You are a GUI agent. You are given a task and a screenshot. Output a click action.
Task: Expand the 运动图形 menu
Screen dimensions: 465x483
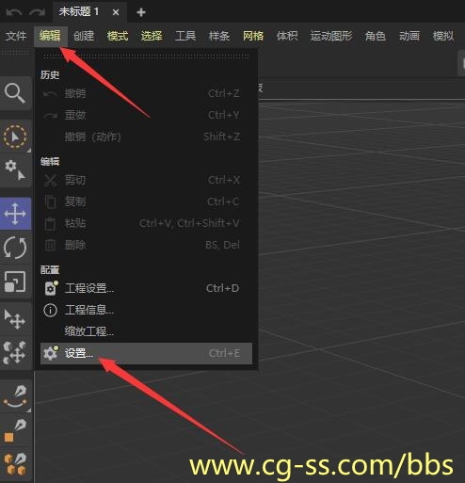[x=331, y=36]
